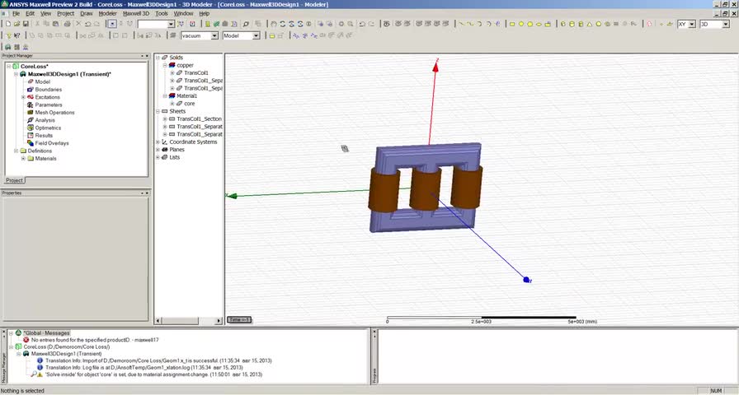
Task: Open the Help menu
Action: (x=204, y=14)
